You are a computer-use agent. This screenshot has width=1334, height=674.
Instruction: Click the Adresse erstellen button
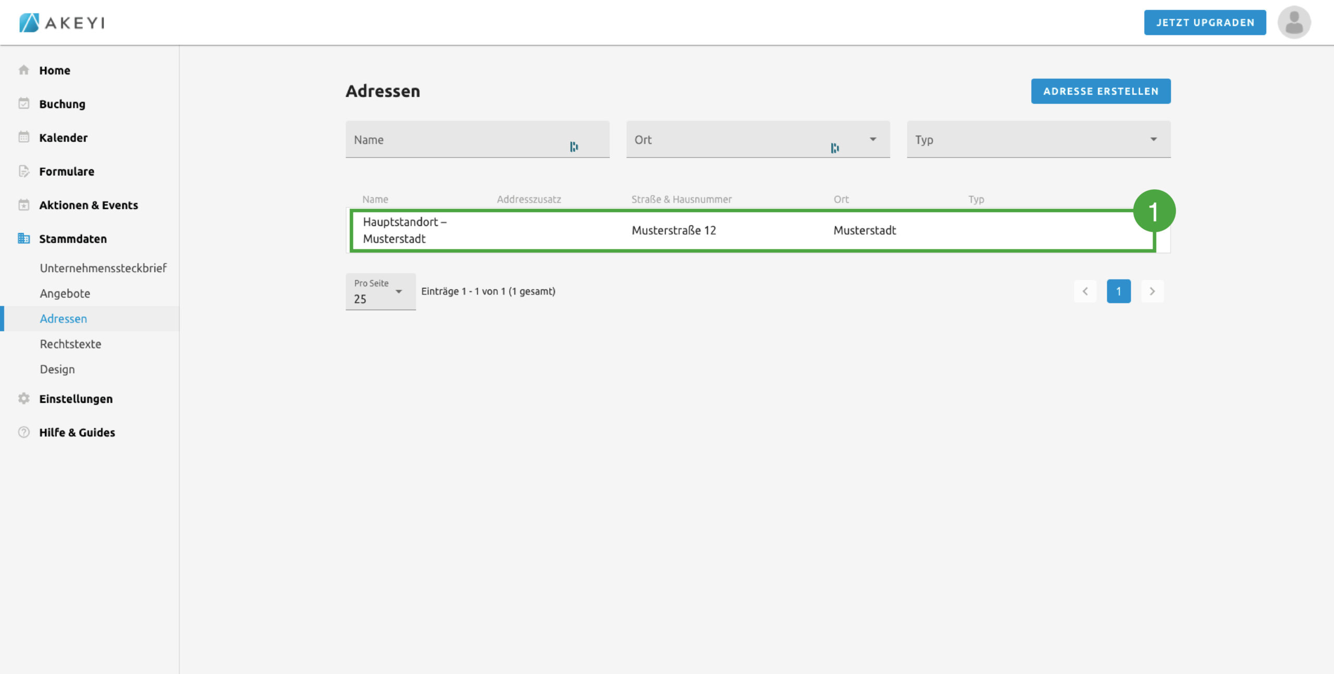(1101, 91)
